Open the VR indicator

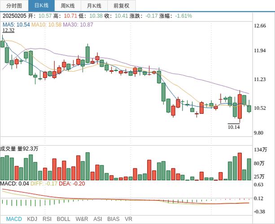tap(128, 219)
